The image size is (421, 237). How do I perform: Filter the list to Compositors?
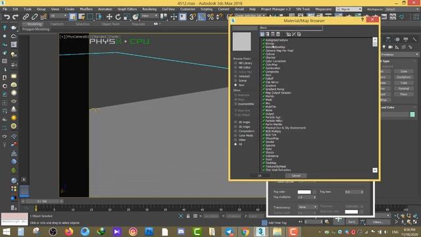[x=244, y=131]
